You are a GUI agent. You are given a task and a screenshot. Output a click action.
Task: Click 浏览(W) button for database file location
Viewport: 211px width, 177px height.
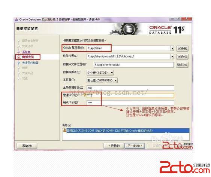pyautogui.click(x=182, y=65)
